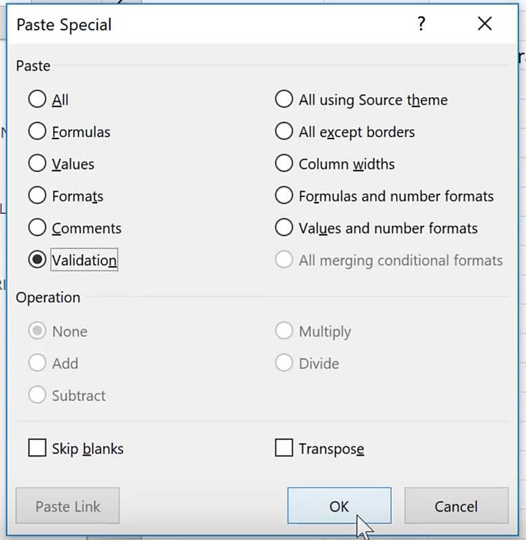Click OK to apply paste
The width and height of the screenshot is (526, 540).
point(339,506)
